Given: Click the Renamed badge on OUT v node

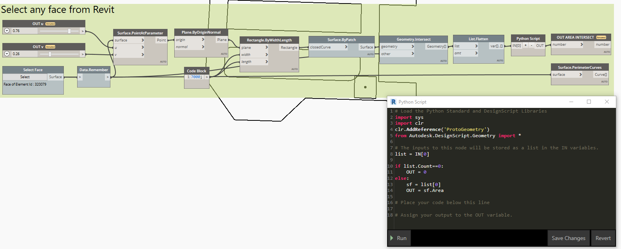Looking at the screenshot, I should [51, 47].
